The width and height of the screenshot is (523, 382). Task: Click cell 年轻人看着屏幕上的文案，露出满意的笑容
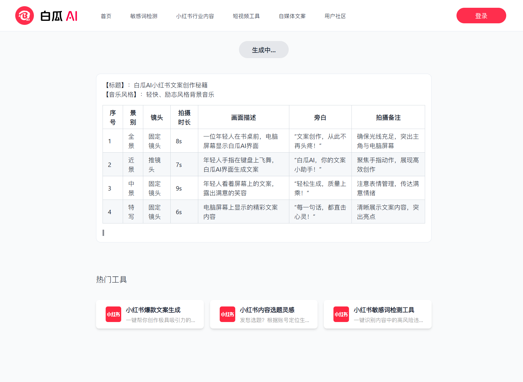pos(244,188)
